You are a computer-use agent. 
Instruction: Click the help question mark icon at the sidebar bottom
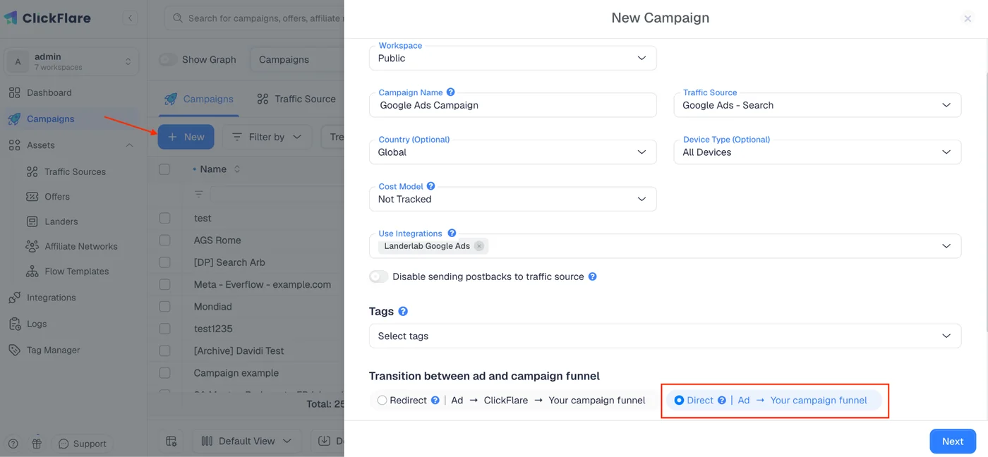pos(13,444)
